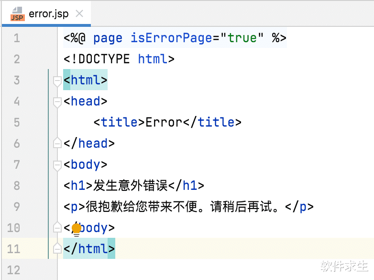Click the closing </html> tag
The image size is (374, 280).
click(89, 249)
